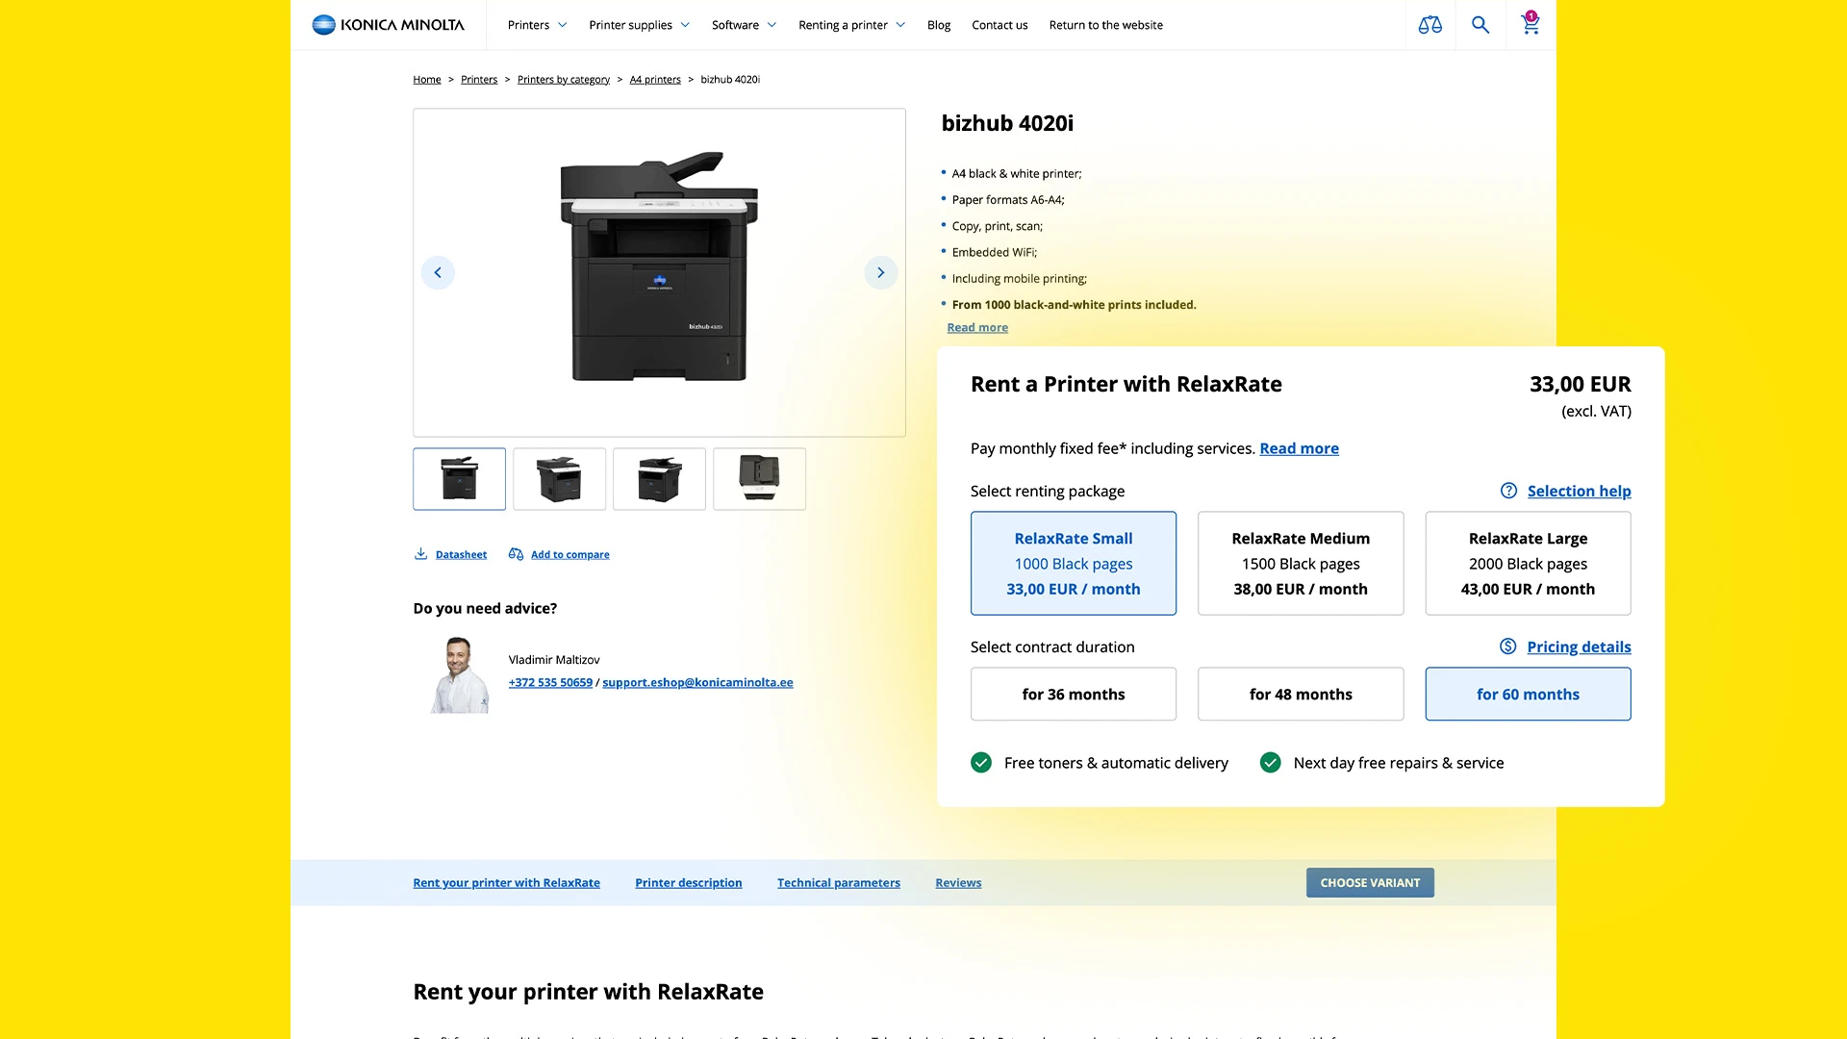Show next product image arrow
Screen dimensions: 1847x1039
pyautogui.click(x=880, y=272)
